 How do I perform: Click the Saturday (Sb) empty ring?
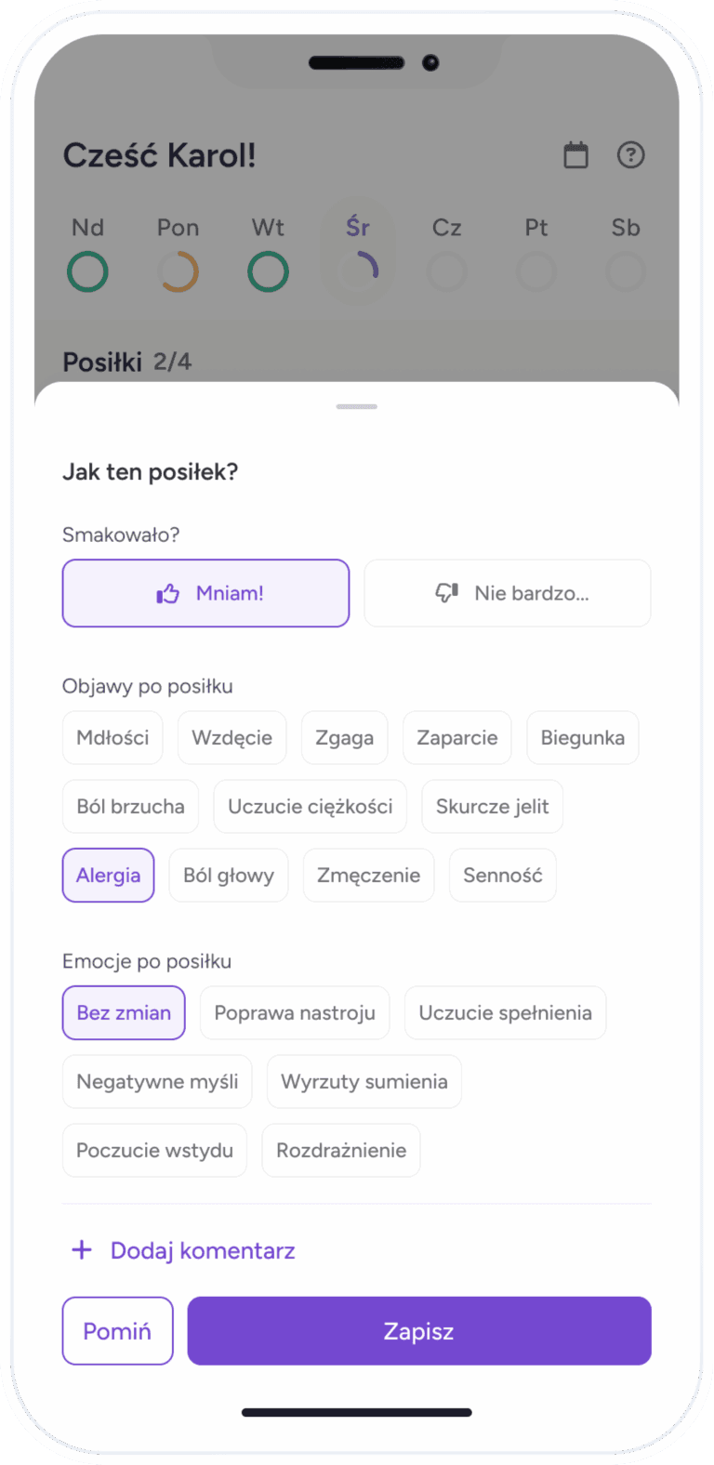tap(625, 271)
